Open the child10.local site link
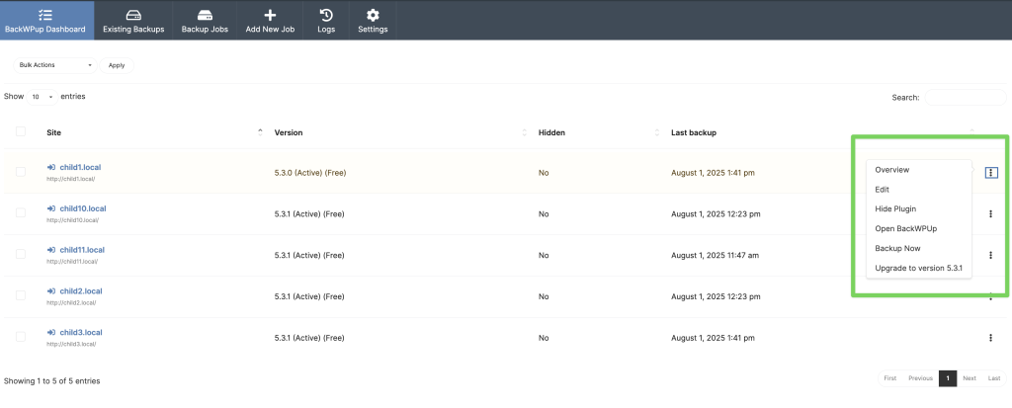 coord(83,208)
